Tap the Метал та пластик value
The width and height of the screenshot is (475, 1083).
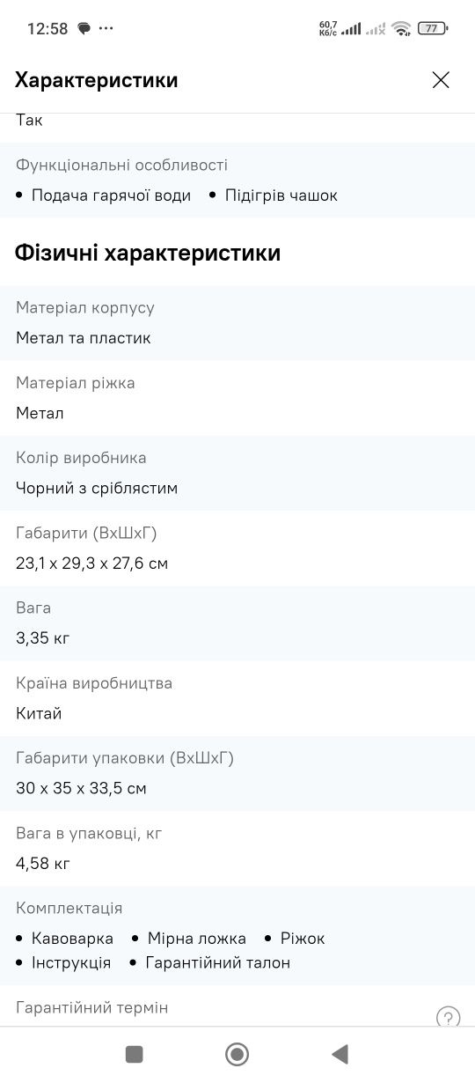(x=84, y=338)
